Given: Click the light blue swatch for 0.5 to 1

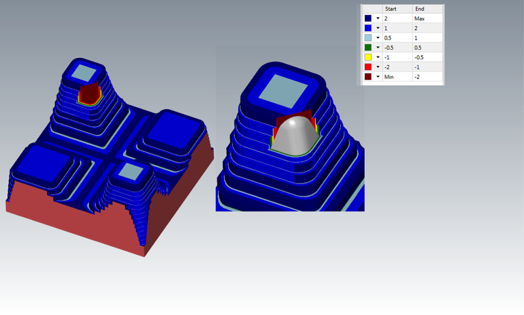Looking at the screenshot, I should pos(368,37).
